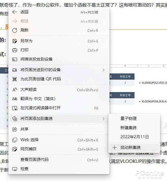The height and width of the screenshot is (181, 167).
Task: Click the web capture camera icon
Action: [x=15, y=149]
